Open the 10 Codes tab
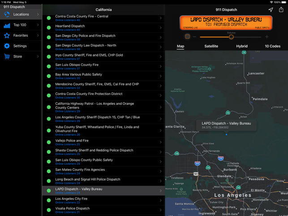 [x=272, y=46]
